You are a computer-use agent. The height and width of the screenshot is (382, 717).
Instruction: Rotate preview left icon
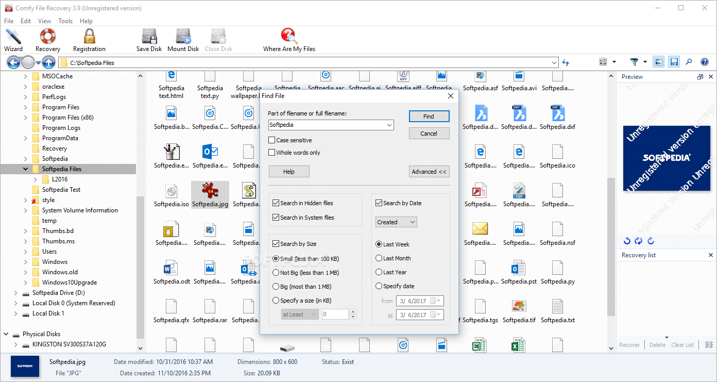pos(627,241)
